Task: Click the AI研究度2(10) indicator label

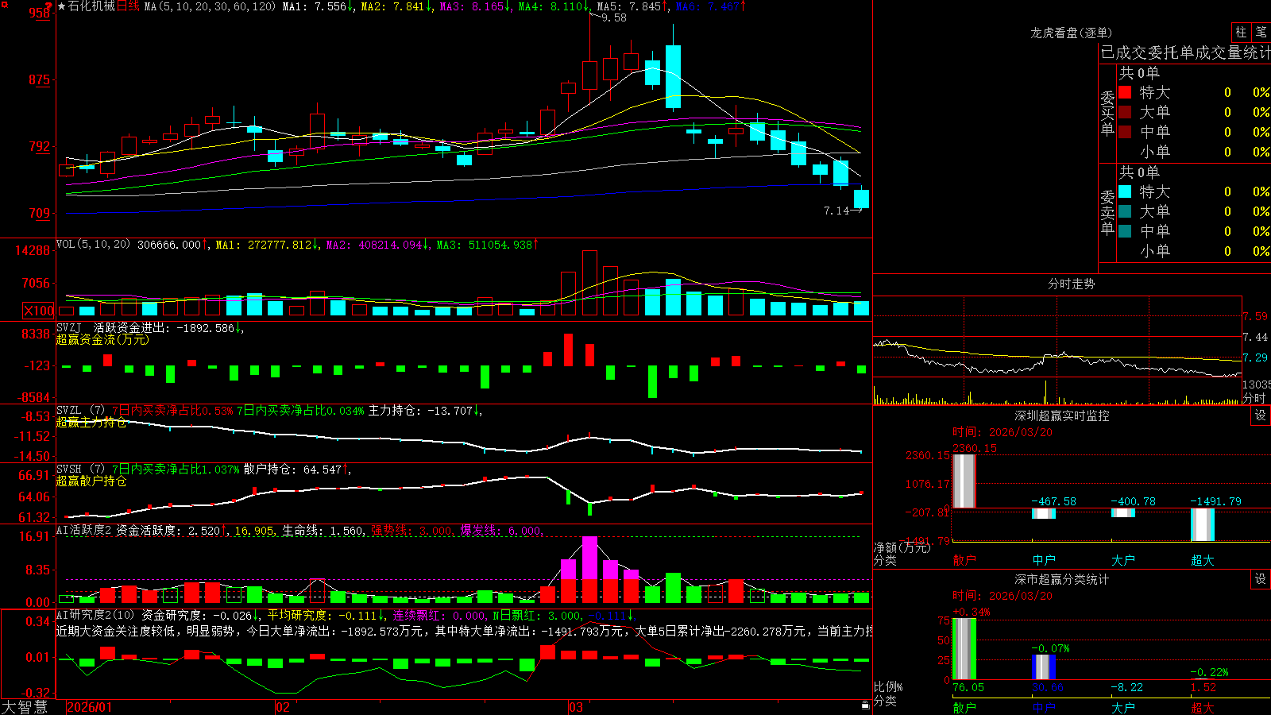Action: point(95,615)
